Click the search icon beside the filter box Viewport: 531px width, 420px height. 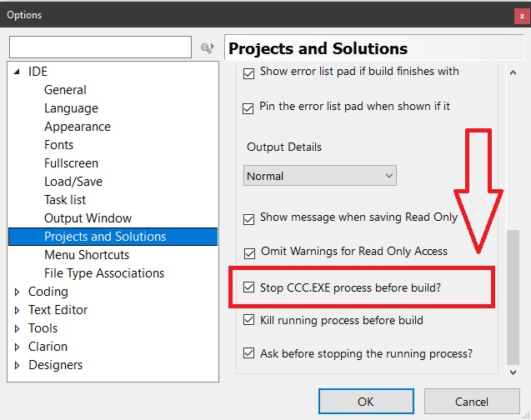click(208, 48)
